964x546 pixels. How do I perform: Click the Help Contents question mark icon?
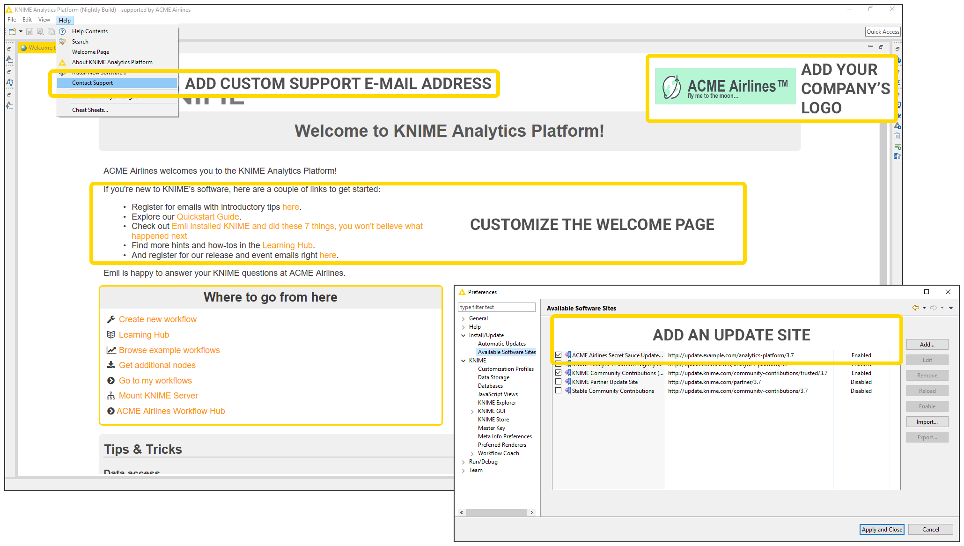[x=62, y=31]
